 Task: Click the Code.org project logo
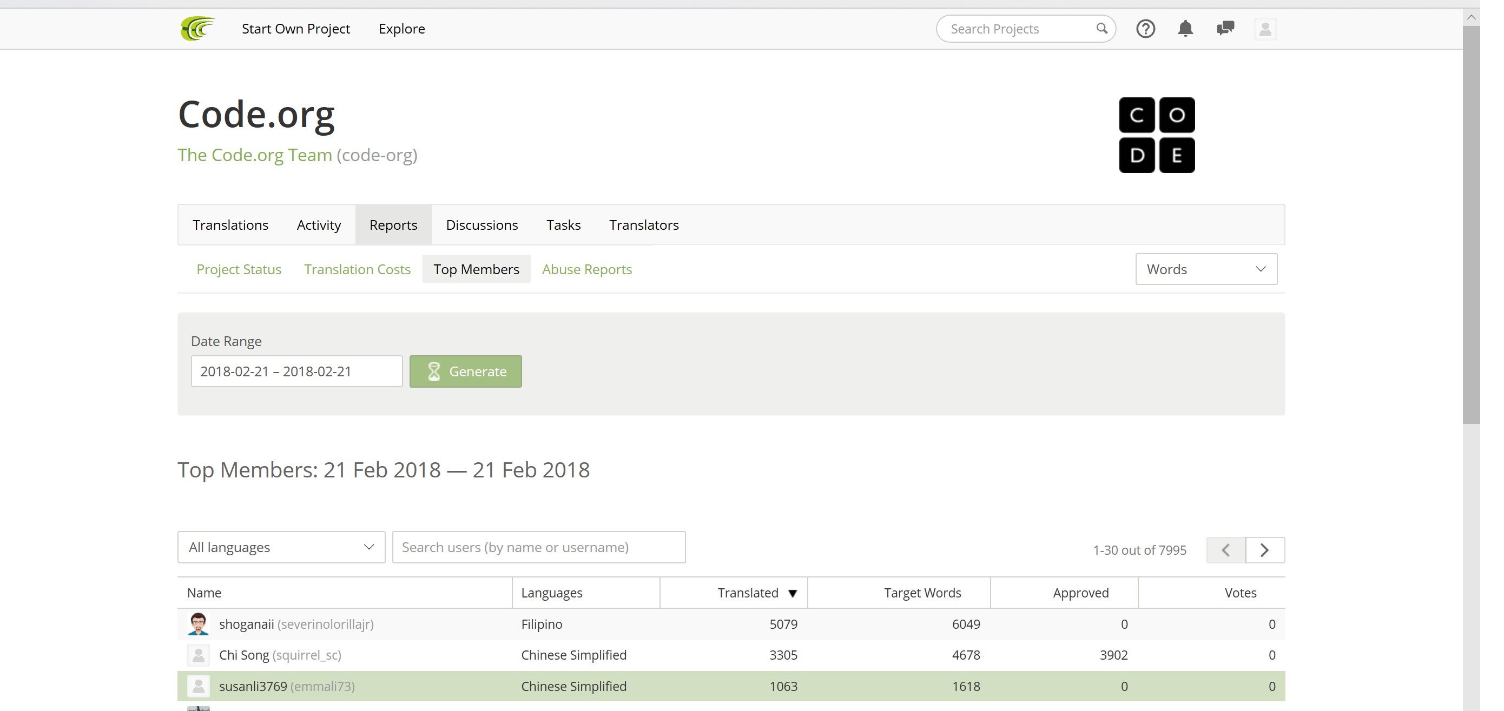(1157, 135)
